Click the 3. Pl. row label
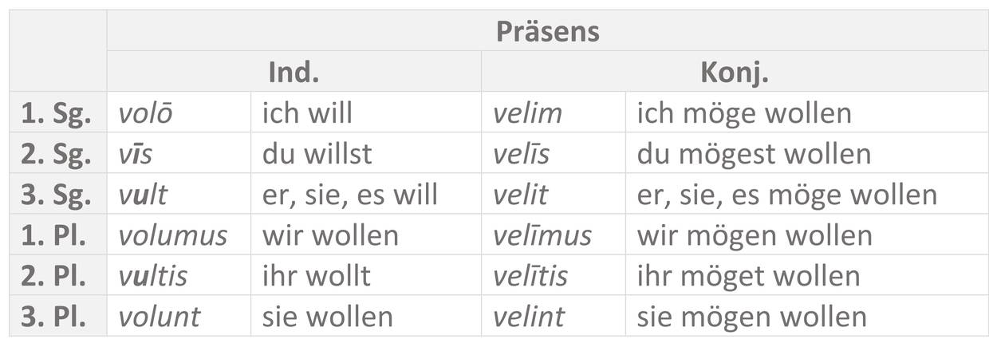Screen dimensions: 989x343 [57, 317]
